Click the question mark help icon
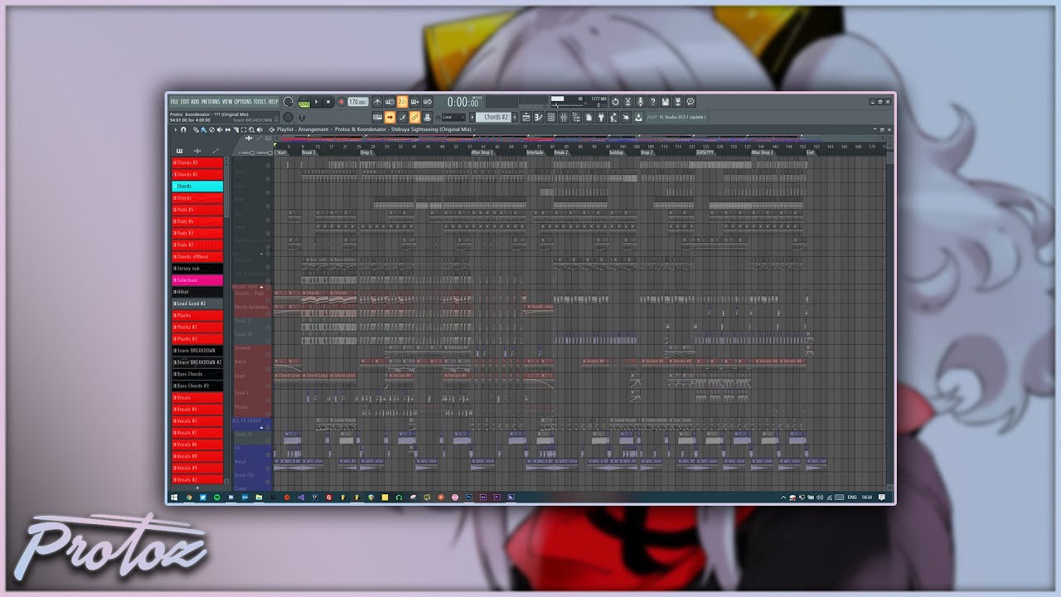1061x597 pixels. pos(653,102)
